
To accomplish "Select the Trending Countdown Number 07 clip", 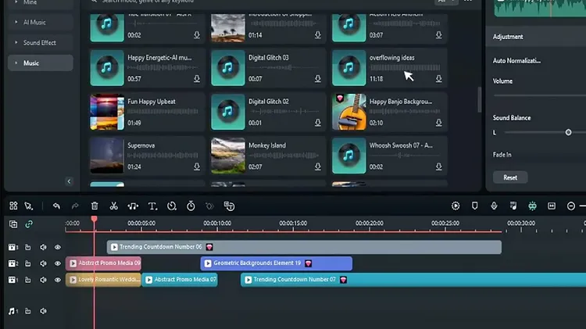I will (413, 280).
